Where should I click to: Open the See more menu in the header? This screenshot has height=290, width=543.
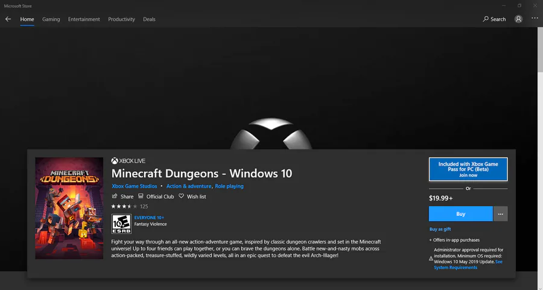[535, 19]
